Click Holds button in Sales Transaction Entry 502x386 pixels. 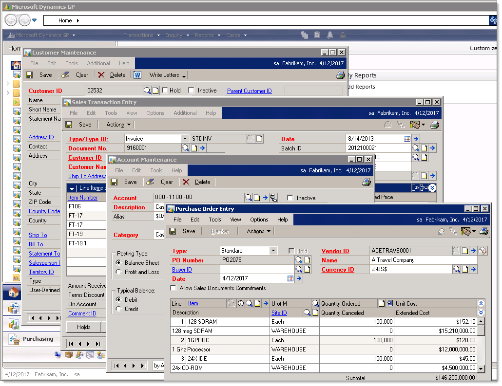[83, 327]
